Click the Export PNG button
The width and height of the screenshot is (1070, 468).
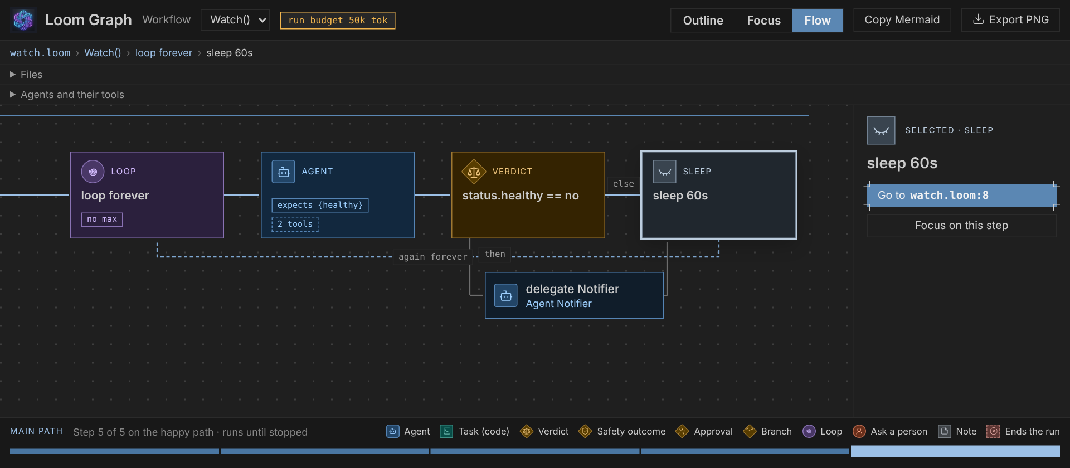[1010, 20]
